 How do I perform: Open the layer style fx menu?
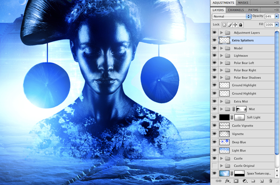coord(227,181)
